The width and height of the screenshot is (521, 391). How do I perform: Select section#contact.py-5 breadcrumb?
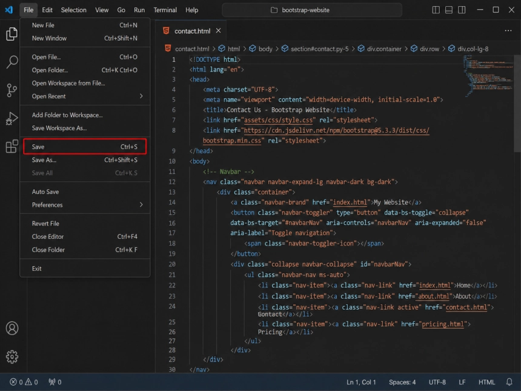coord(320,49)
